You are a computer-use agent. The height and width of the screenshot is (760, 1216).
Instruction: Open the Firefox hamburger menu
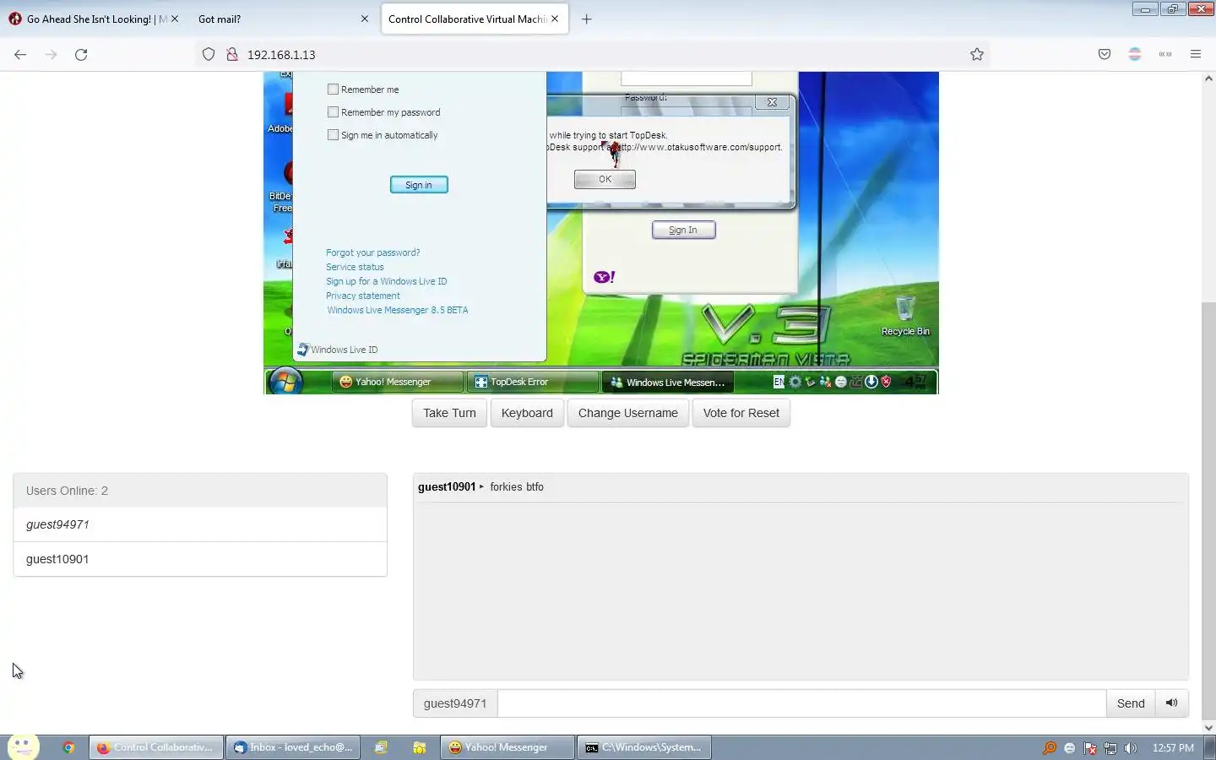pos(1196,55)
